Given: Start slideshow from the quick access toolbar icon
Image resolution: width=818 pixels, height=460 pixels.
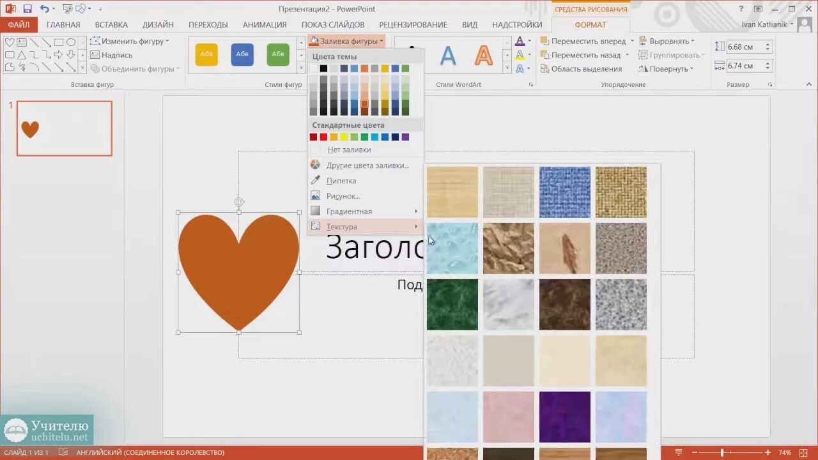Looking at the screenshot, I should tap(67, 9).
